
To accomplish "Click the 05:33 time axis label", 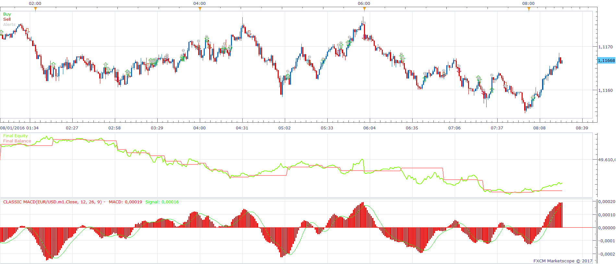I will point(327,128).
